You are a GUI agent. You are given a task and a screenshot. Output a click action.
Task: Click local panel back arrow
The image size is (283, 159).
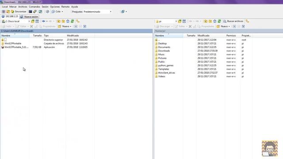click(x=43, y=21)
